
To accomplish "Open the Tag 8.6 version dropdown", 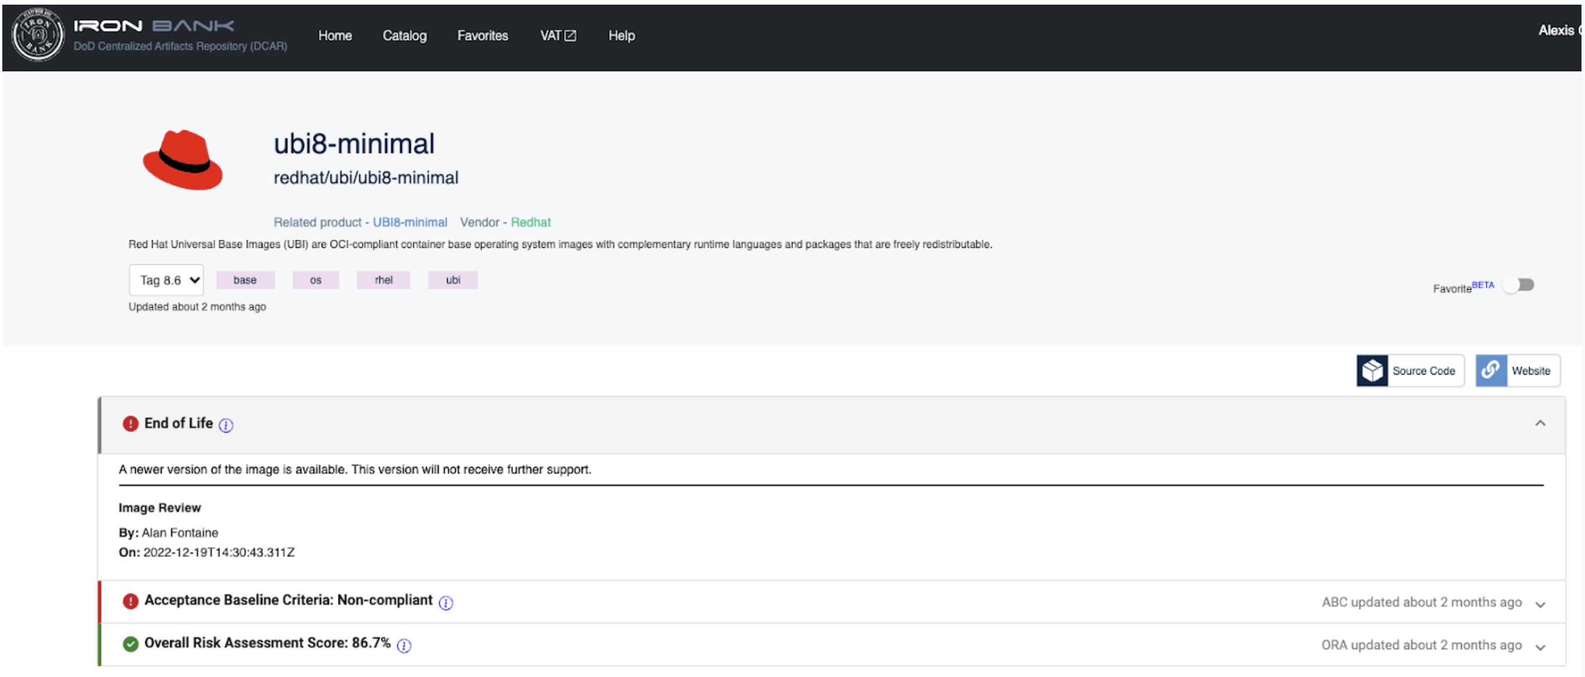I will tap(167, 280).
